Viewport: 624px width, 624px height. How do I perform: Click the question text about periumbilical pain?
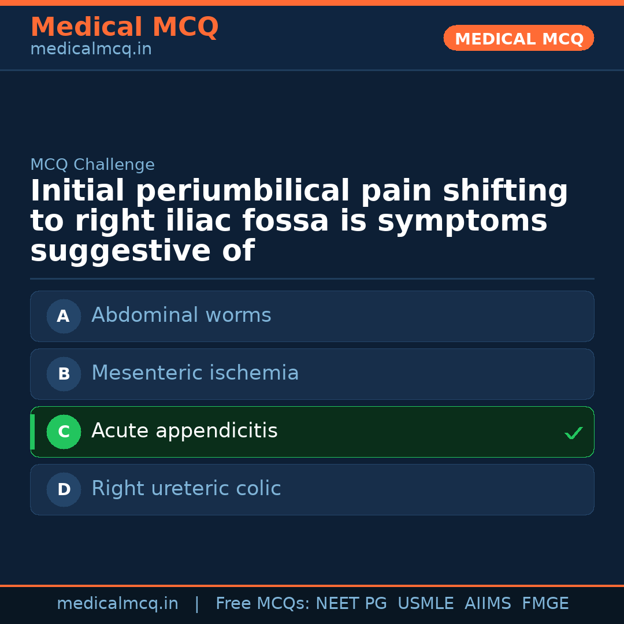[299, 221]
